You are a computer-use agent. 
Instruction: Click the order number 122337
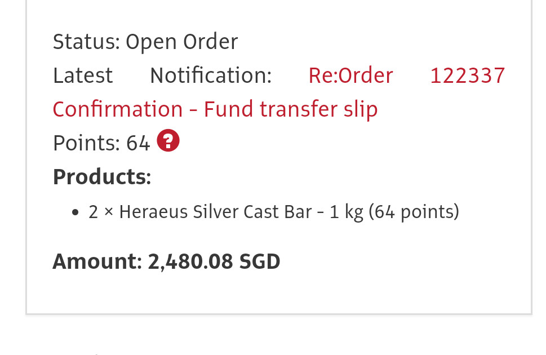467,76
